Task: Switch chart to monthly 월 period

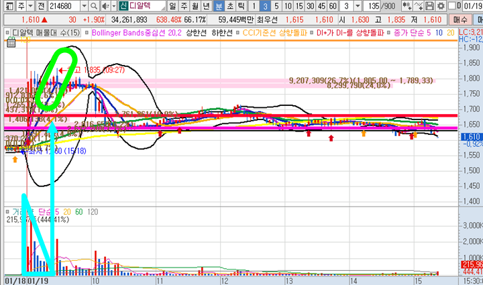Action: 195,6
